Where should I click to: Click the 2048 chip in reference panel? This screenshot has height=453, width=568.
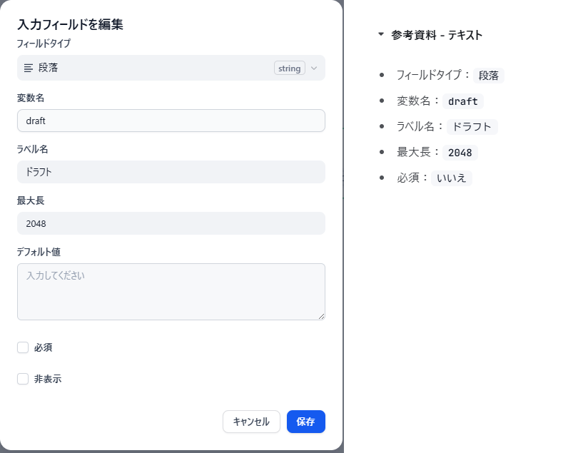point(460,153)
